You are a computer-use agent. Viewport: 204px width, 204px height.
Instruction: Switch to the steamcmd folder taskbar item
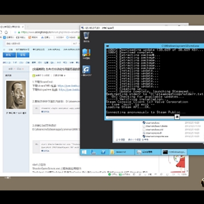[122, 152]
